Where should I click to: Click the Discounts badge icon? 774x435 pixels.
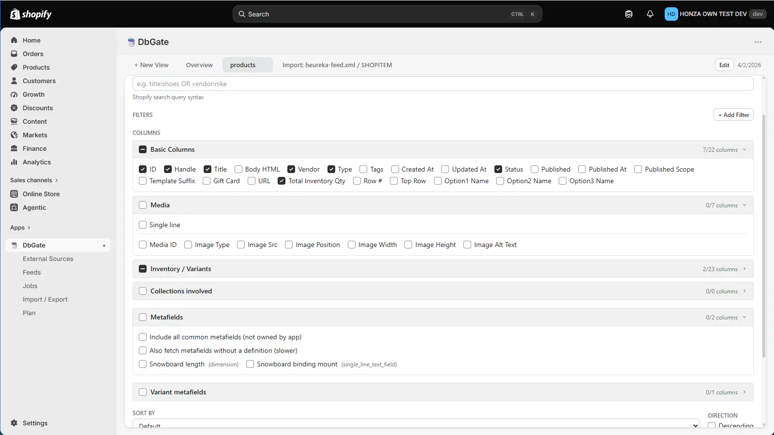pos(14,108)
